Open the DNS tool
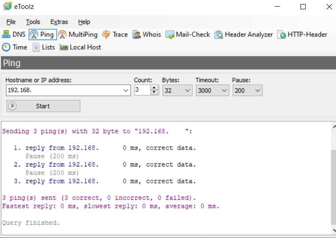The height and width of the screenshot is (238, 336). click(x=14, y=35)
